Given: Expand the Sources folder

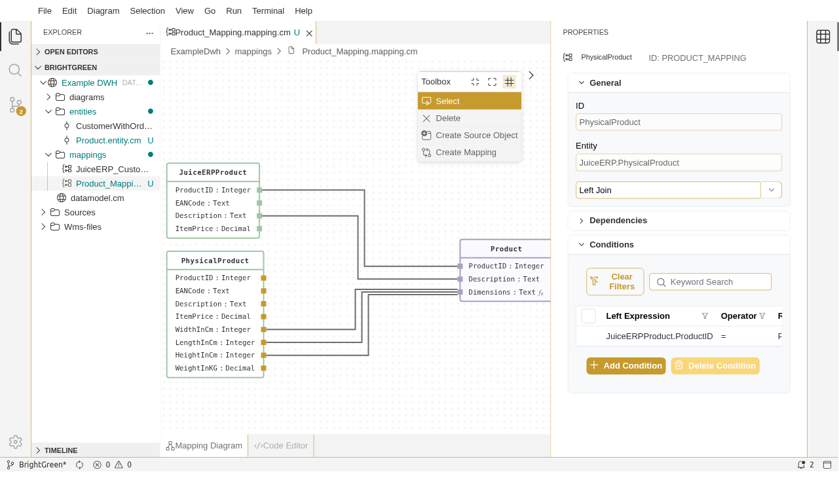Looking at the screenshot, I should click(79, 213).
